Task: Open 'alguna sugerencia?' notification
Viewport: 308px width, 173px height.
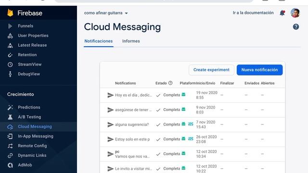Action: pos(132,124)
